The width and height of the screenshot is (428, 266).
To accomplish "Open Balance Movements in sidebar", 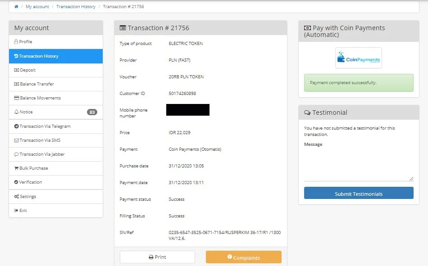I will coord(56,98).
